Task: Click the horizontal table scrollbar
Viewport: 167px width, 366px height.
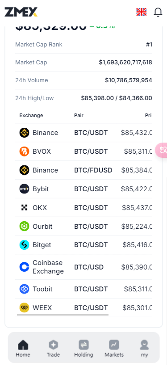Action: coord(63,315)
